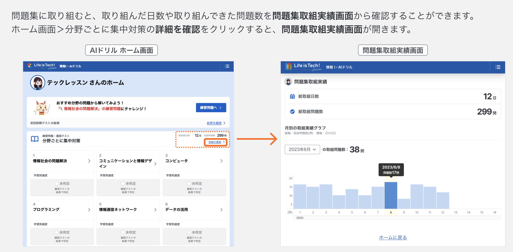The image size is (513, 252).
Task: Select 未判定 radio in コンピュータ card
Action: tap(189, 183)
